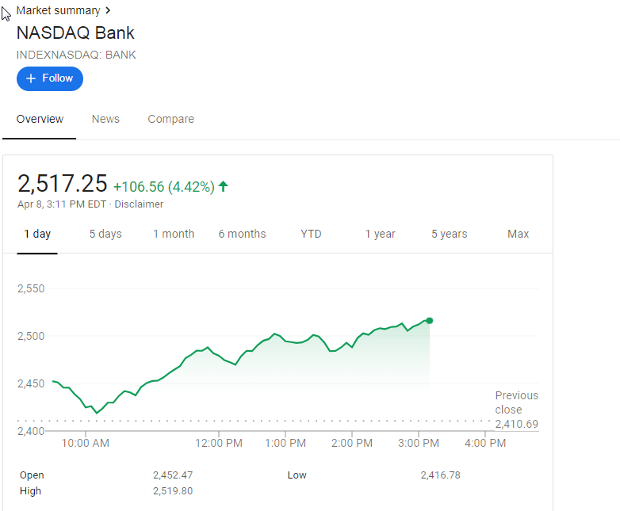Switch to the News tab
This screenshot has height=511, width=620.
[105, 119]
